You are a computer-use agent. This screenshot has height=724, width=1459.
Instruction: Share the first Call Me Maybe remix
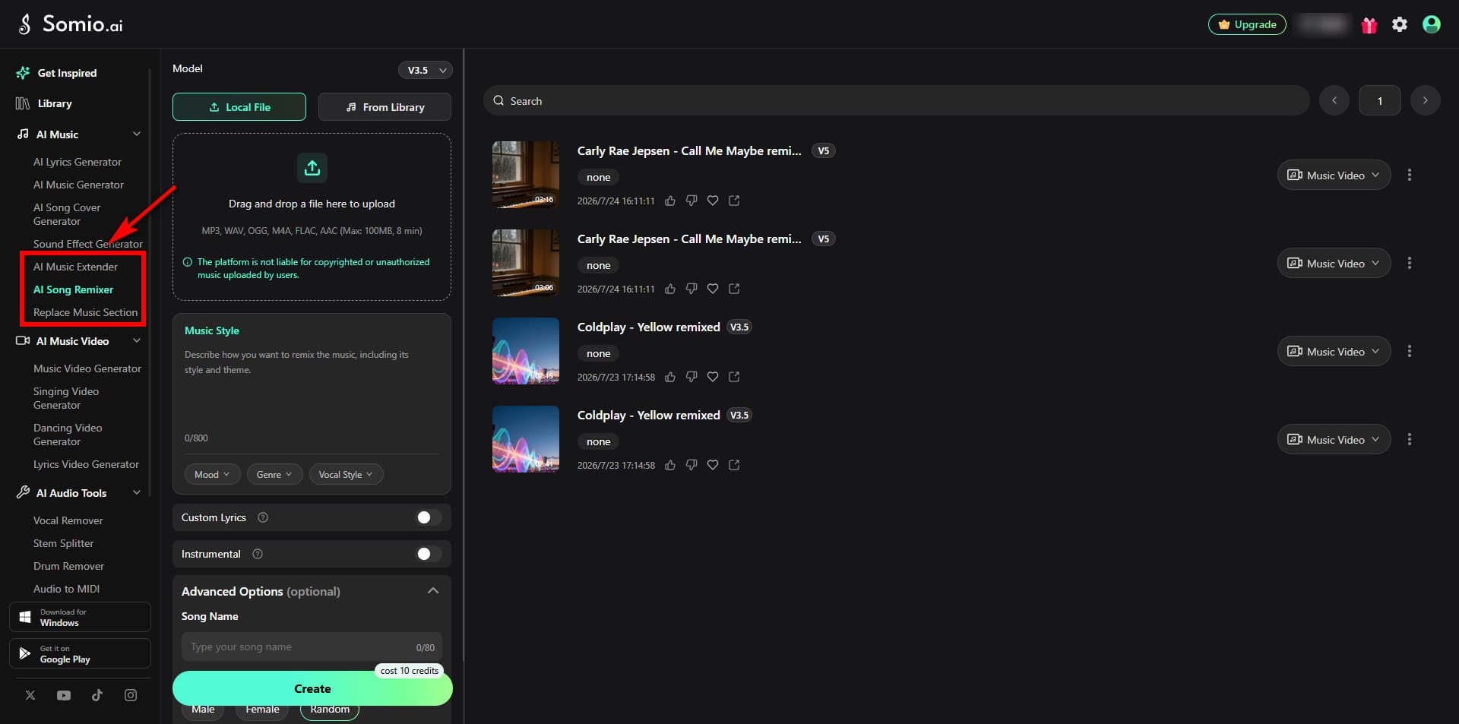coord(734,201)
